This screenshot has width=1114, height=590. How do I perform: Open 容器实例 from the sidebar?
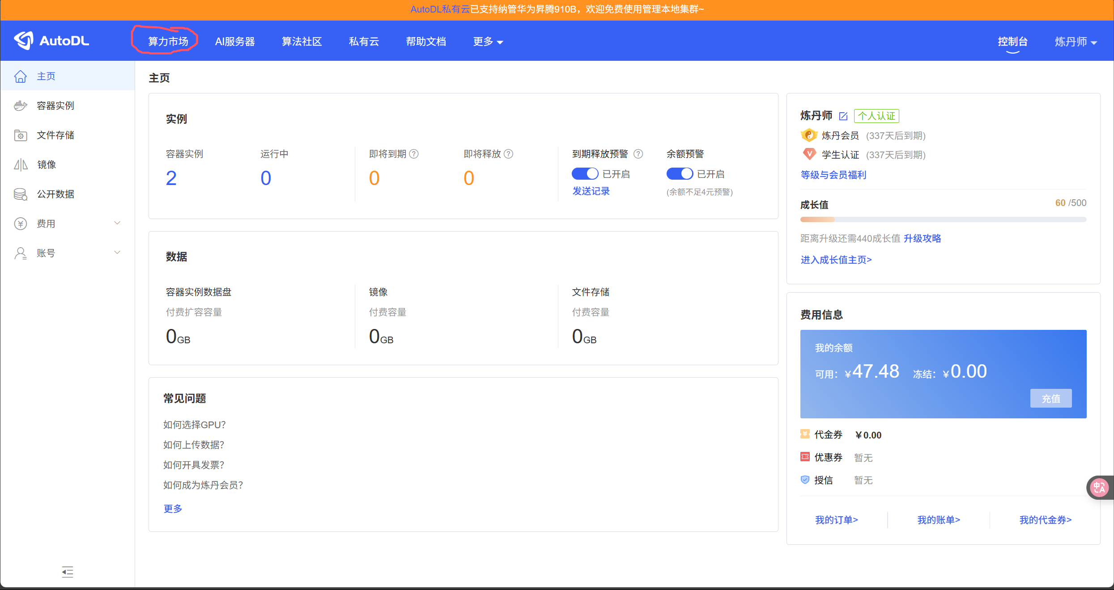pyautogui.click(x=55, y=106)
